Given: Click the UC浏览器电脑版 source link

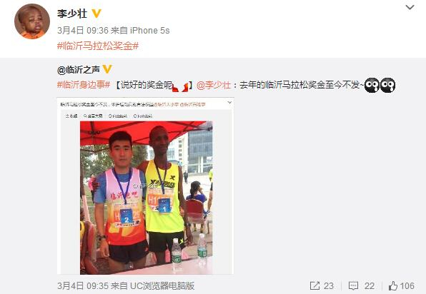Looking at the screenshot, I should tap(162, 285).
